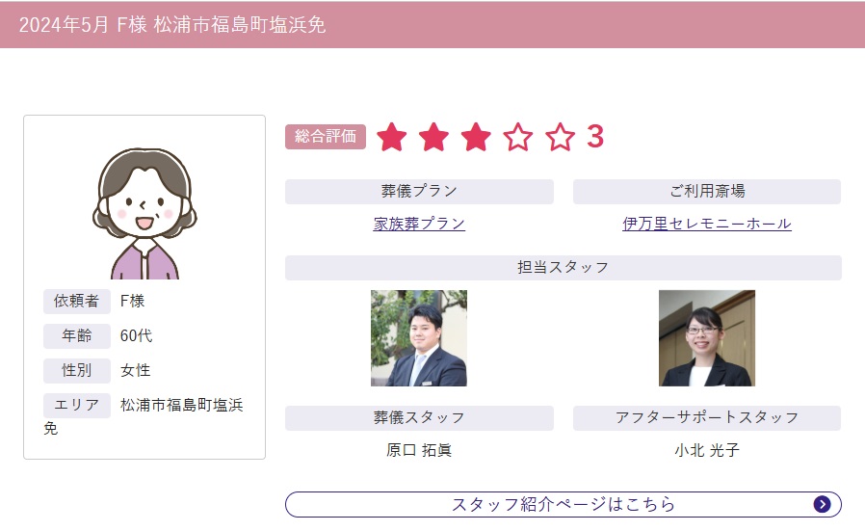Viewport: 865px width, 531px height.
Task: Click the fourth empty rating star
Action: click(x=518, y=137)
